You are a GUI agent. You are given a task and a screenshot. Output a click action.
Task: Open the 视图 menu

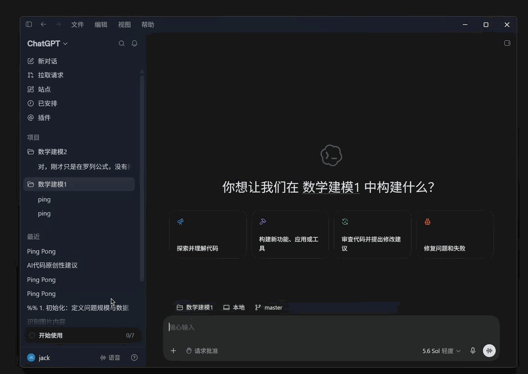pos(124,25)
